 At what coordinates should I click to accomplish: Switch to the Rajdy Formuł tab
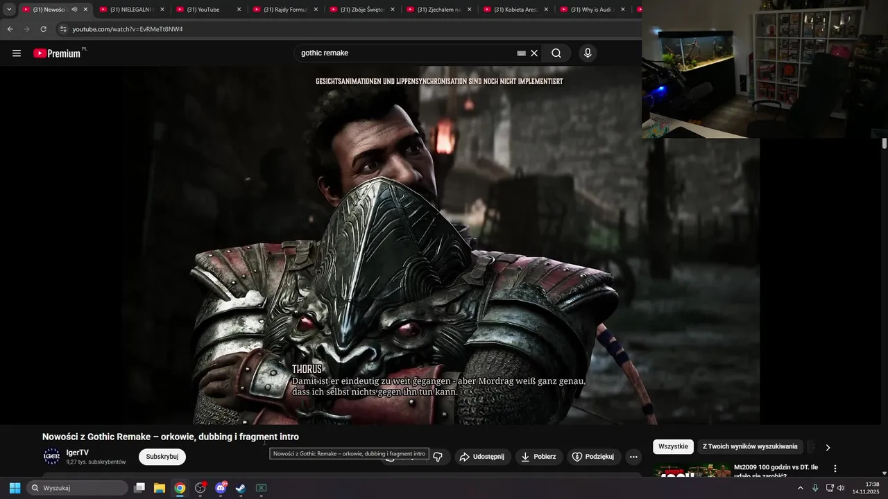click(x=284, y=10)
